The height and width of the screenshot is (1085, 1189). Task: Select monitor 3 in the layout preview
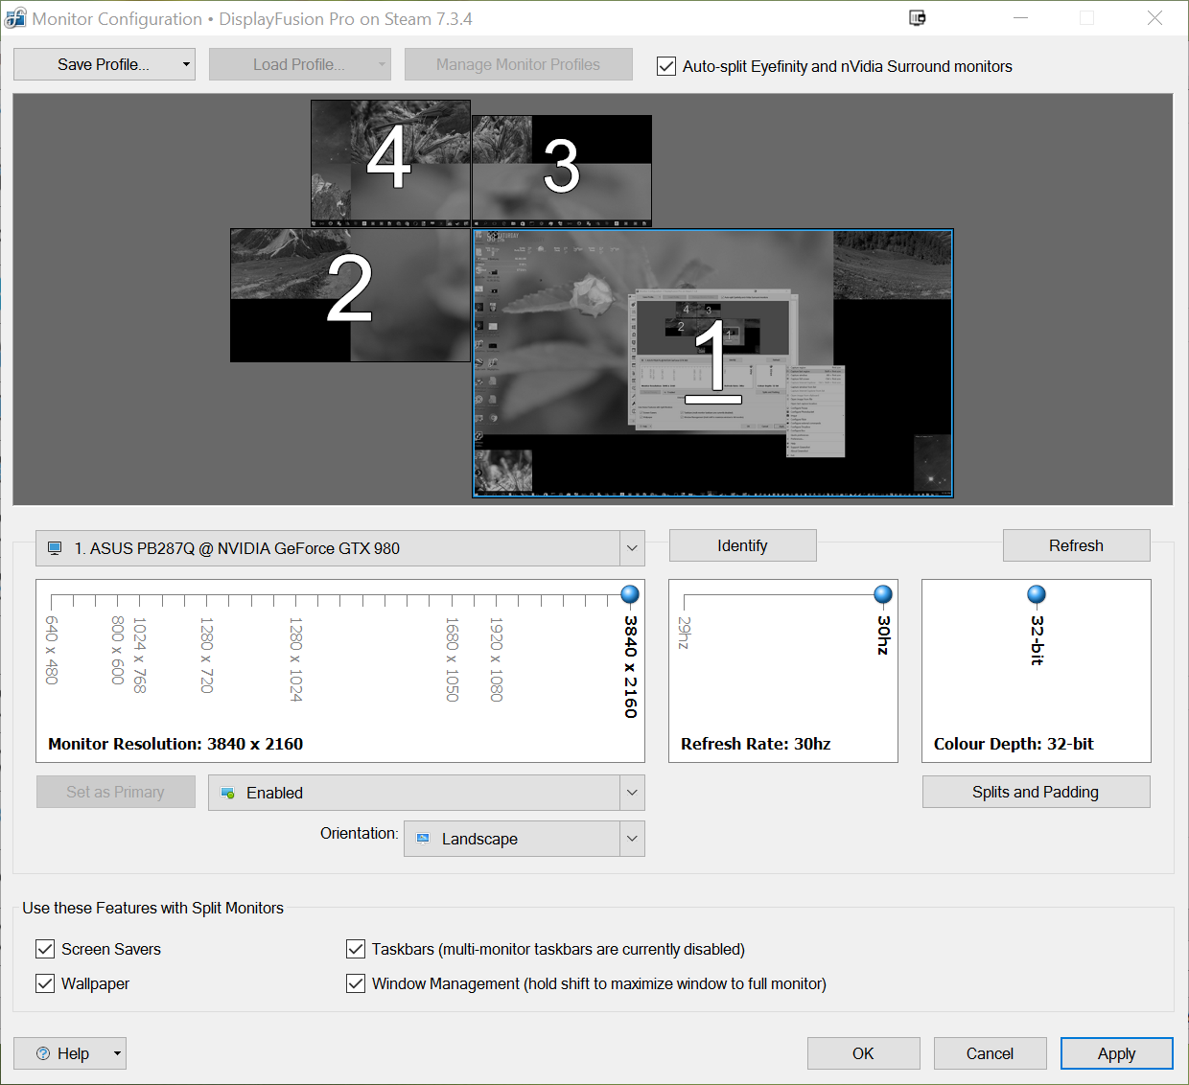[562, 170]
